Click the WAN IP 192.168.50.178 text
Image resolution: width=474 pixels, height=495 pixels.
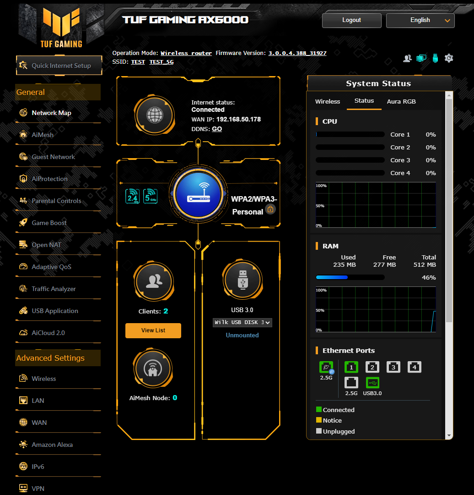(x=238, y=119)
